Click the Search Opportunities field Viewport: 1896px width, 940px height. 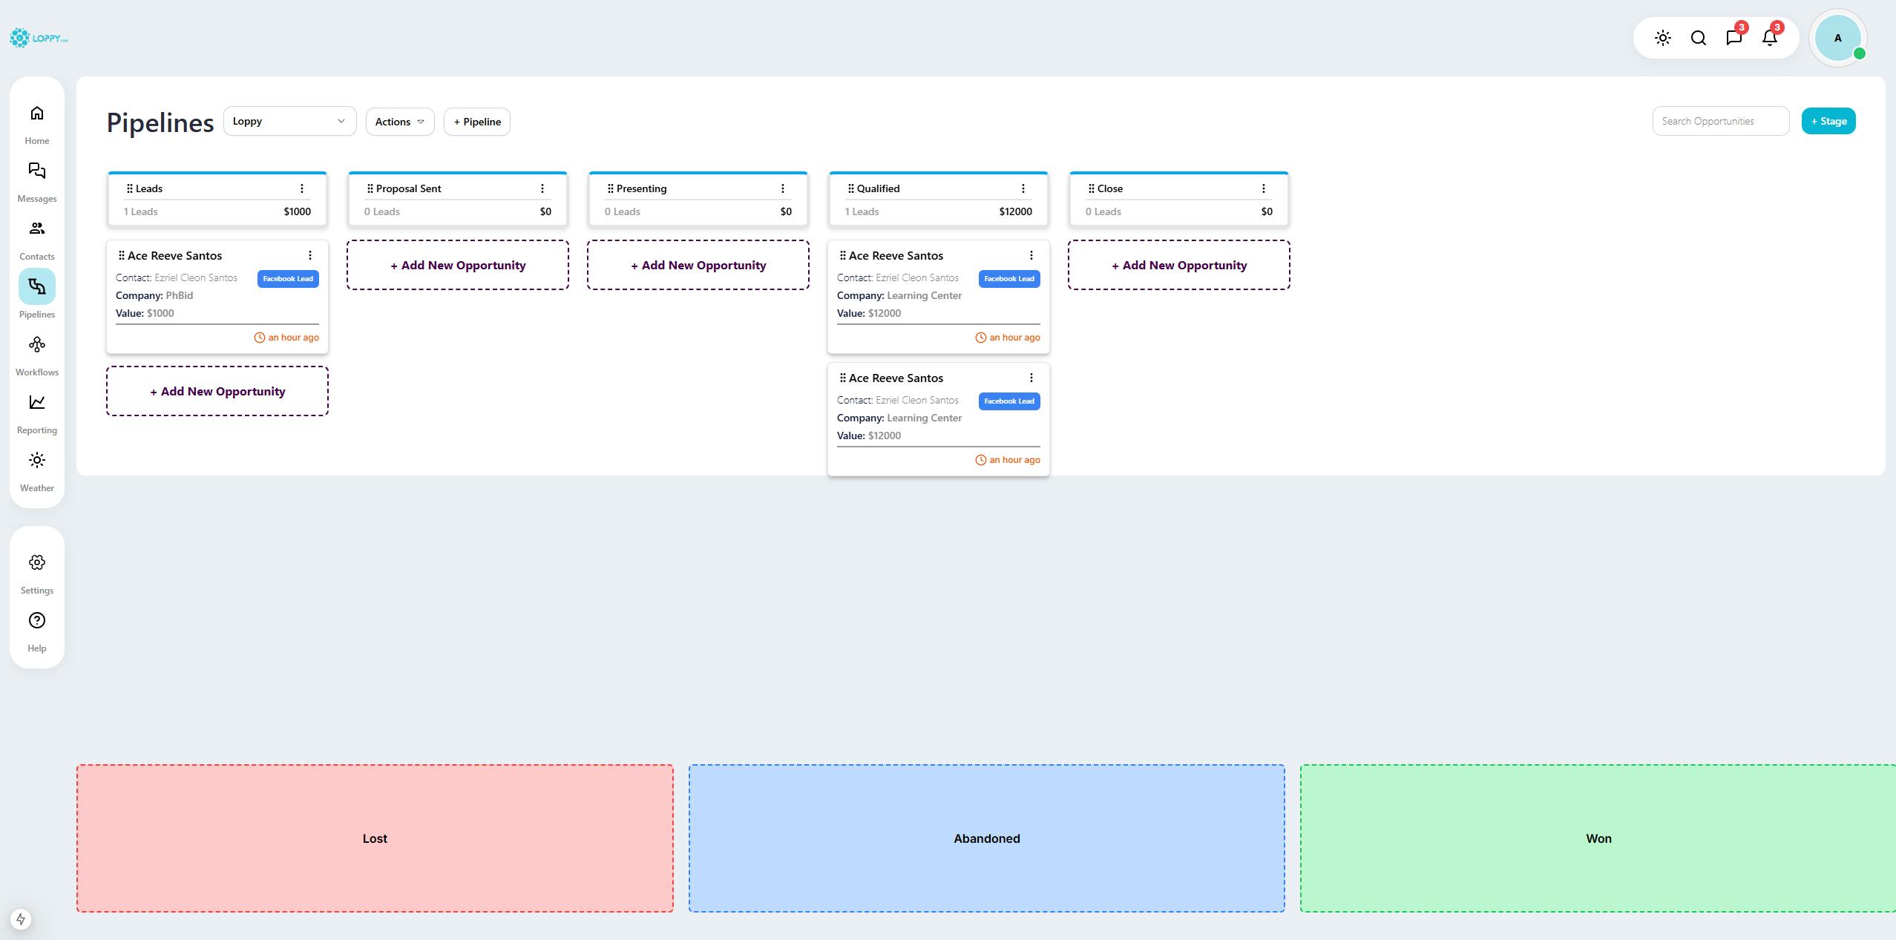click(1720, 122)
